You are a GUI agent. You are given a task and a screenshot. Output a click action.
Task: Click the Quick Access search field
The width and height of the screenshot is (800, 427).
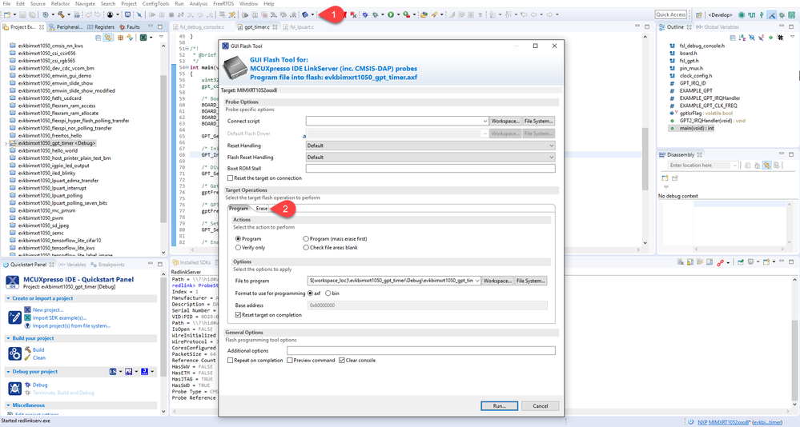(x=671, y=14)
